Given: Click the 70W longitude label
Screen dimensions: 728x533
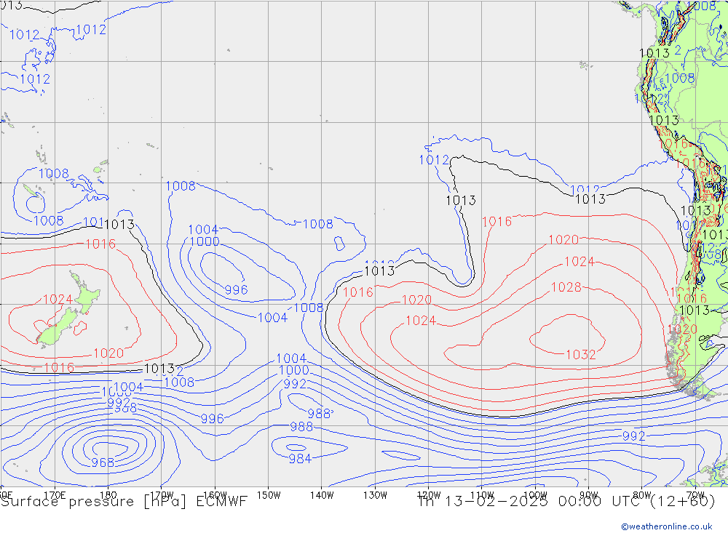Looking at the screenshot, I should [695, 495].
